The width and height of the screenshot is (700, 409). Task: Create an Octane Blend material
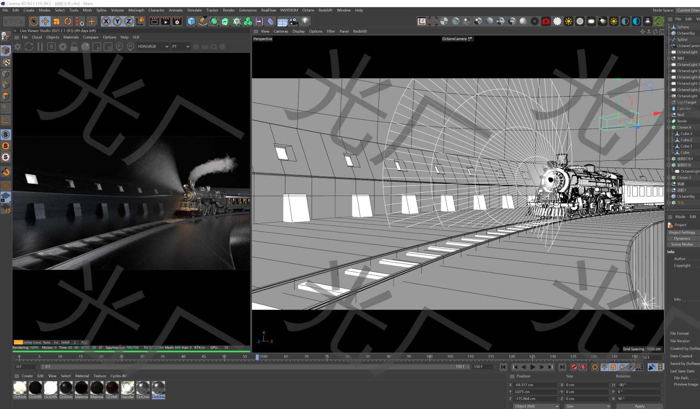(x=499, y=21)
